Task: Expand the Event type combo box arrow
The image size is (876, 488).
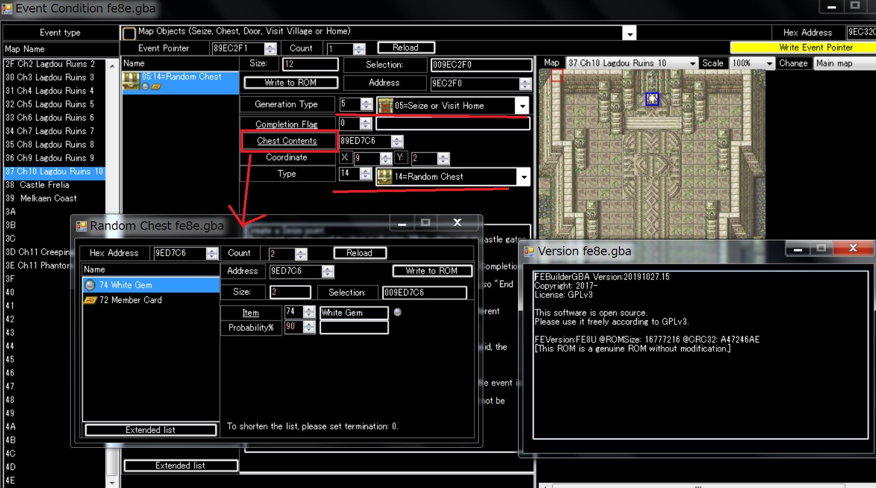Action: pyautogui.click(x=629, y=33)
